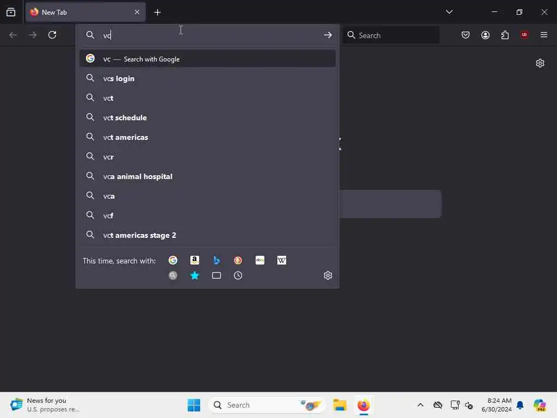The width and height of the screenshot is (557, 418).
Task: Show hidden system tray icons
Action: coord(420,405)
